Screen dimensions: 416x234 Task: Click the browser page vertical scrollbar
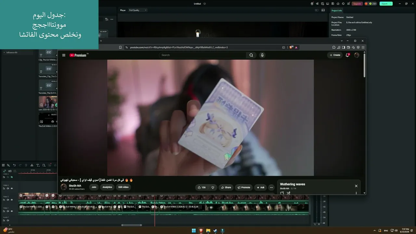tap(364, 65)
